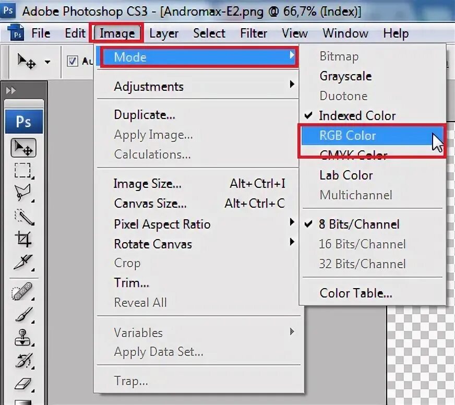Image resolution: width=455 pixels, height=405 pixels.
Task: Select the Slice tool
Action: coord(23,262)
